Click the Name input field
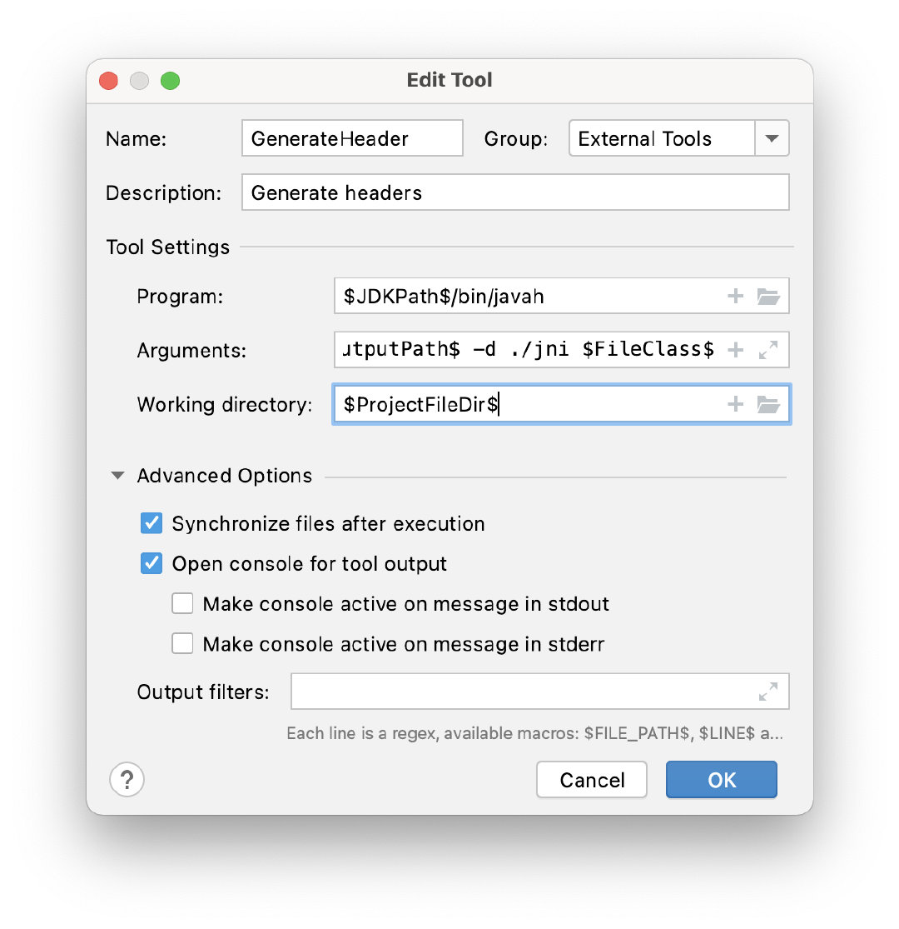The image size is (899, 929). [351, 137]
